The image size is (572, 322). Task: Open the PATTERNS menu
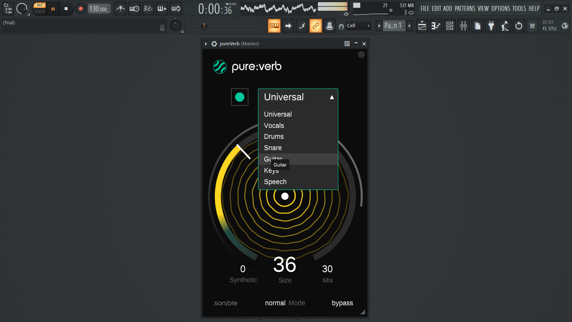(x=465, y=8)
